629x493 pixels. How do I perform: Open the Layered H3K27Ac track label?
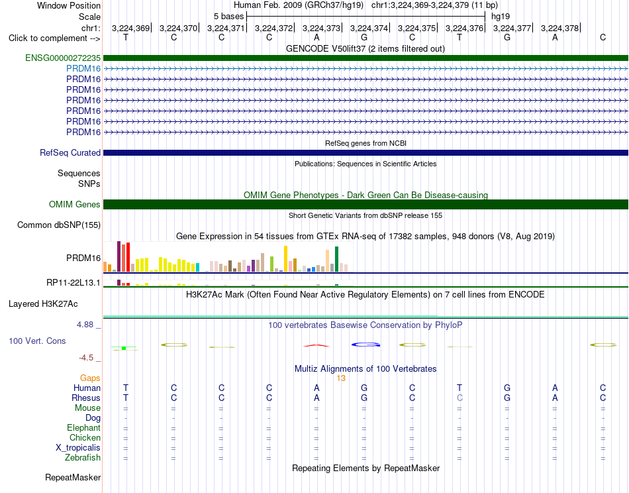point(43,304)
